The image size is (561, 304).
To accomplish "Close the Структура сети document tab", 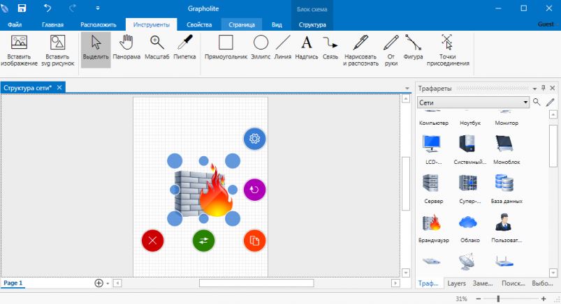I will [x=60, y=87].
